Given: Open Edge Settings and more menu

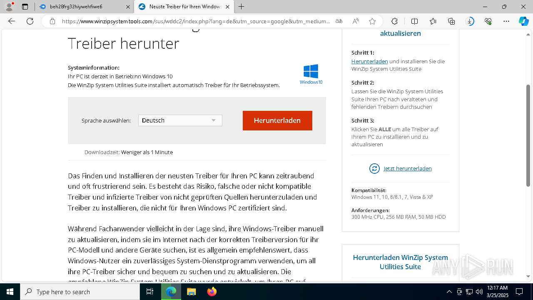Looking at the screenshot, I should tap(506, 21).
